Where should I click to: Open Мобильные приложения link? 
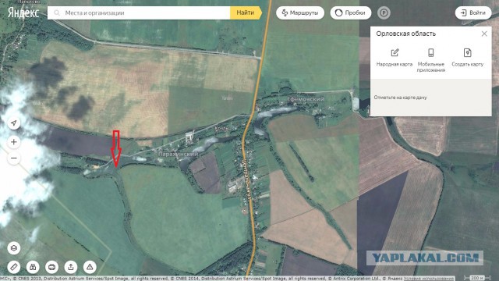tap(431, 60)
